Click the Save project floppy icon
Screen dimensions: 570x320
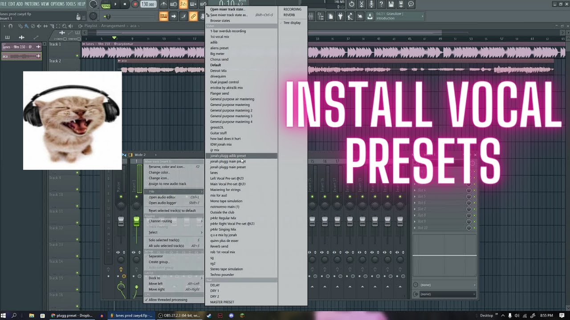(391, 4)
